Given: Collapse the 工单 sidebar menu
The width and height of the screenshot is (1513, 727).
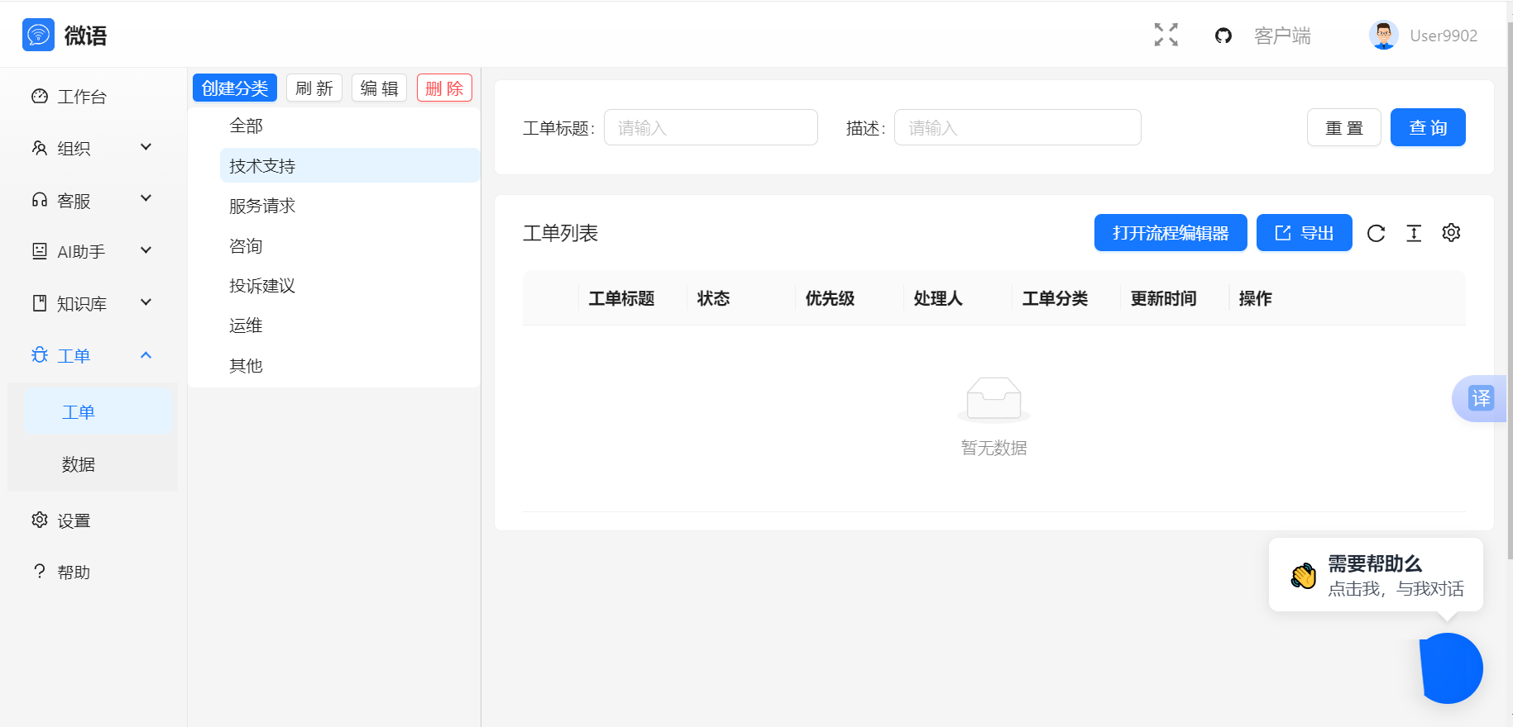Looking at the screenshot, I should point(91,355).
